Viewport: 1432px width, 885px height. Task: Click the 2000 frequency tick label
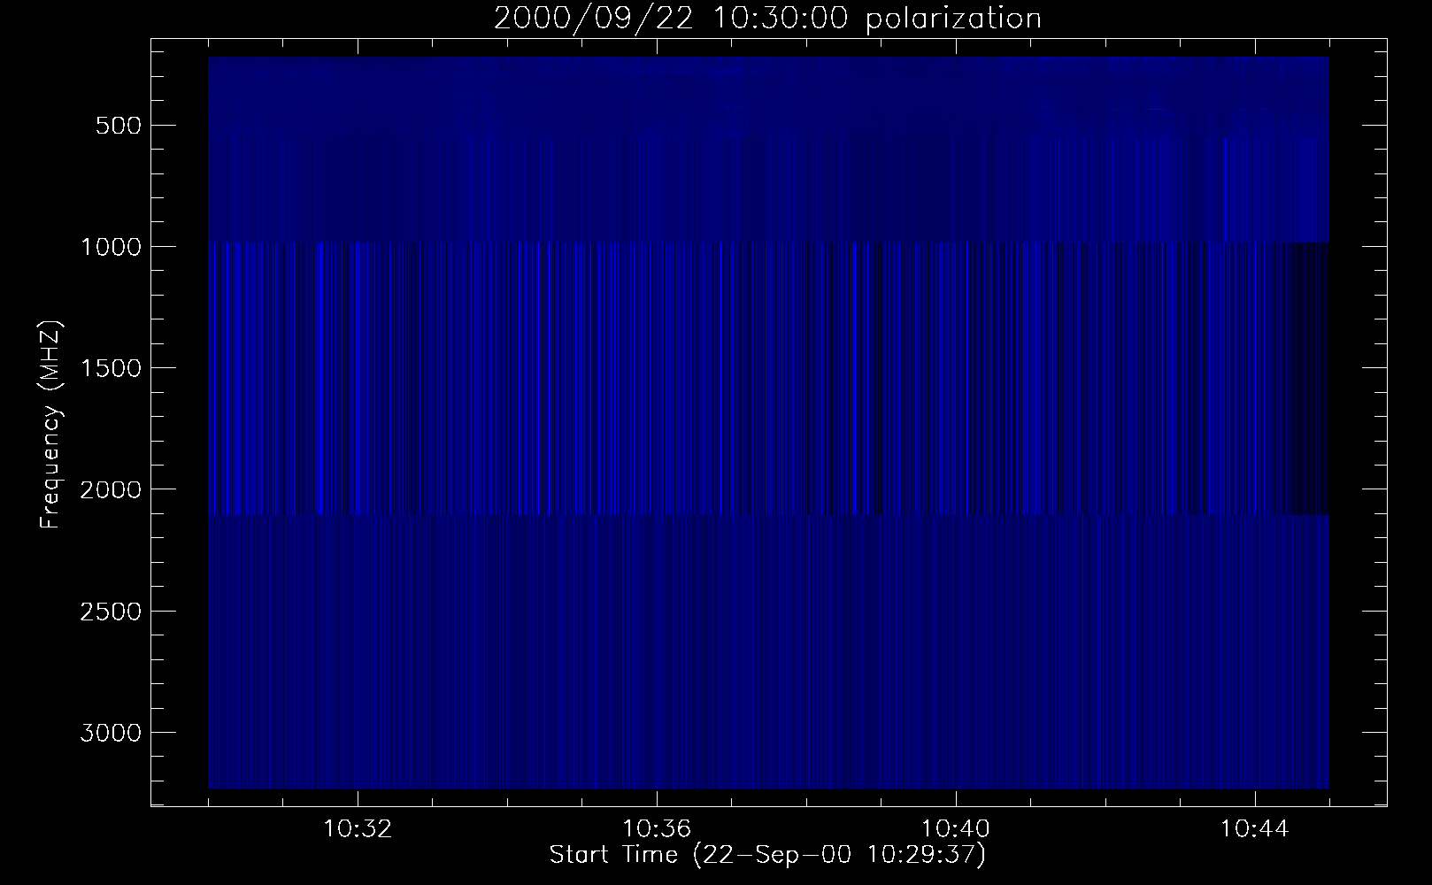click(109, 489)
